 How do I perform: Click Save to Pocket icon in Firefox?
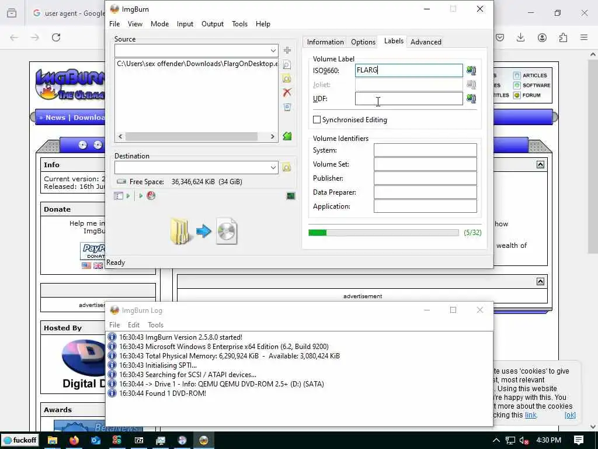pyautogui.click(x=500, y=37)
